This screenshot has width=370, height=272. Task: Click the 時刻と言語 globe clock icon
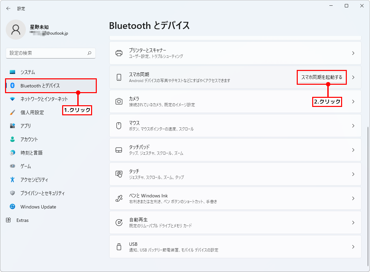tap(12, 153)
